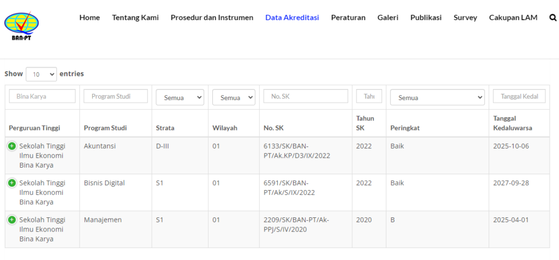559x260 pixels.
Task: Click expiry date 2025-04-01
Action: 511,220
